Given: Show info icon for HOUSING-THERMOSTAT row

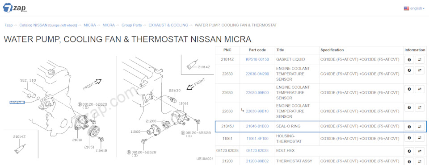Looking at the screenshot, I should (409, 138).
